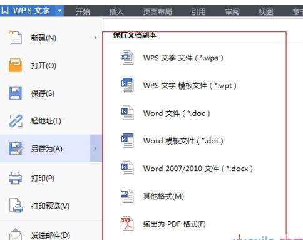Switch to the 视图 tab

[x=265, y=11]
